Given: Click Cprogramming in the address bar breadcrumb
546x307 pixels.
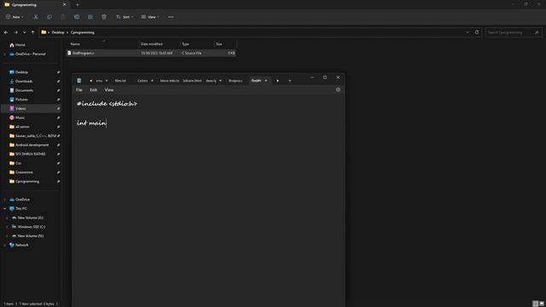Looking at the screenshot, I should [x=83, y=32].
